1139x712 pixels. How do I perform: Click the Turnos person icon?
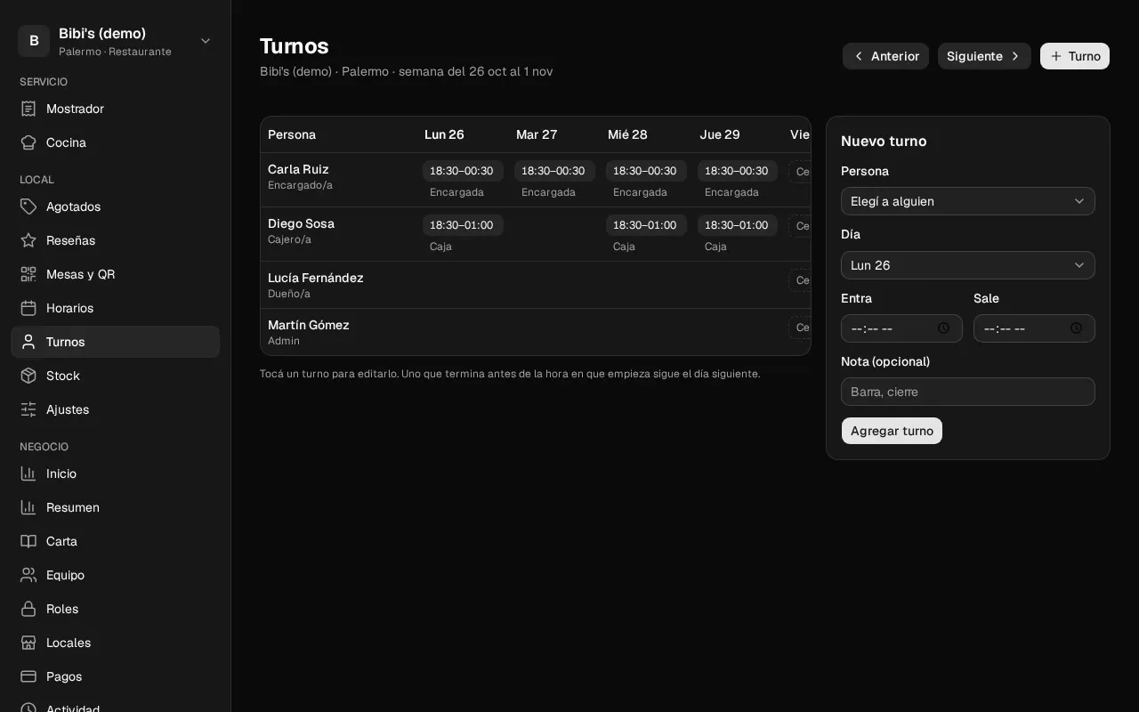tap(28, 342)
